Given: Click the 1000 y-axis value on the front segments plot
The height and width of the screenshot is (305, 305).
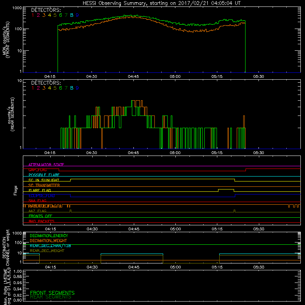Looking at the screenshot, I should pyautogui.click(x=17, y=8).
